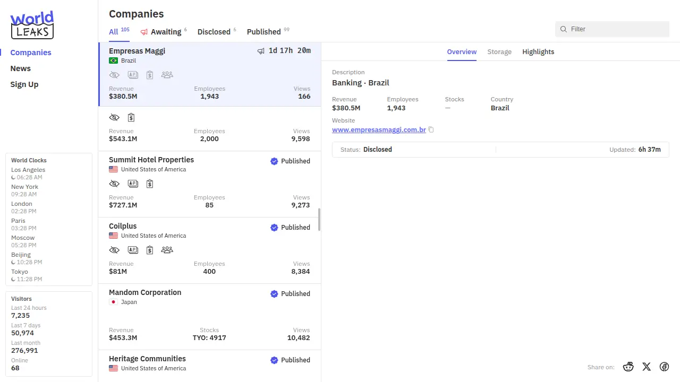This screenshot has height=382, width=680.
Task: Click the Filter search field
Action: (616, 29)
